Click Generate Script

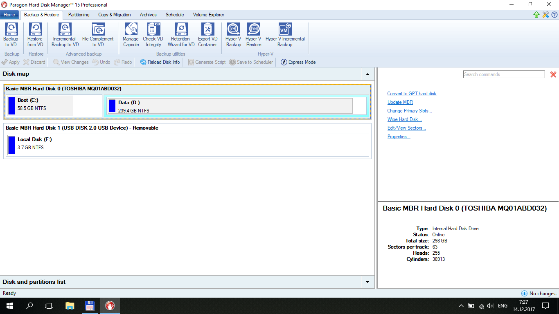click(207, 62)
